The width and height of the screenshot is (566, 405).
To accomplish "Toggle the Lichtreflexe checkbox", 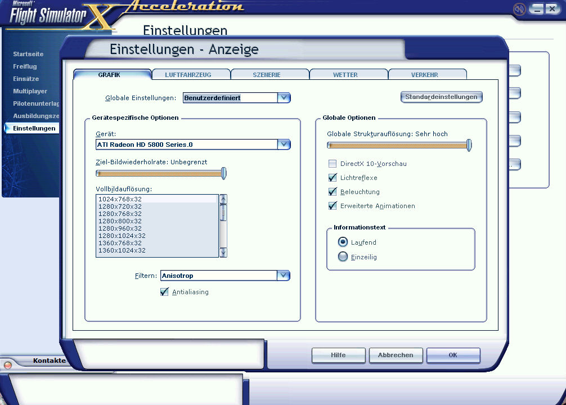I will click(333, 178).
